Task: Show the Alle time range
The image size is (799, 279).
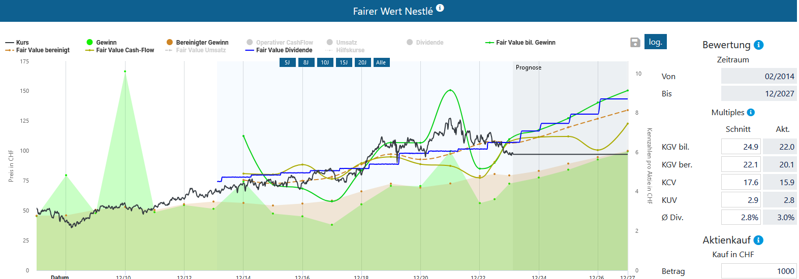Action: (x=381, y=62)
